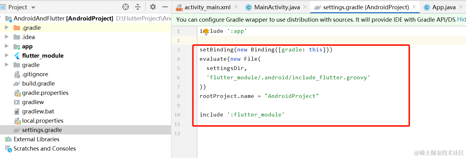Close the activity_main.xml tab
466x158 pixels.
[x=236, y=7]
